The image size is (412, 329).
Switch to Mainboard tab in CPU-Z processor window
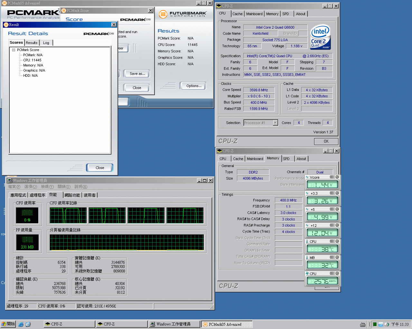point(254,14)
